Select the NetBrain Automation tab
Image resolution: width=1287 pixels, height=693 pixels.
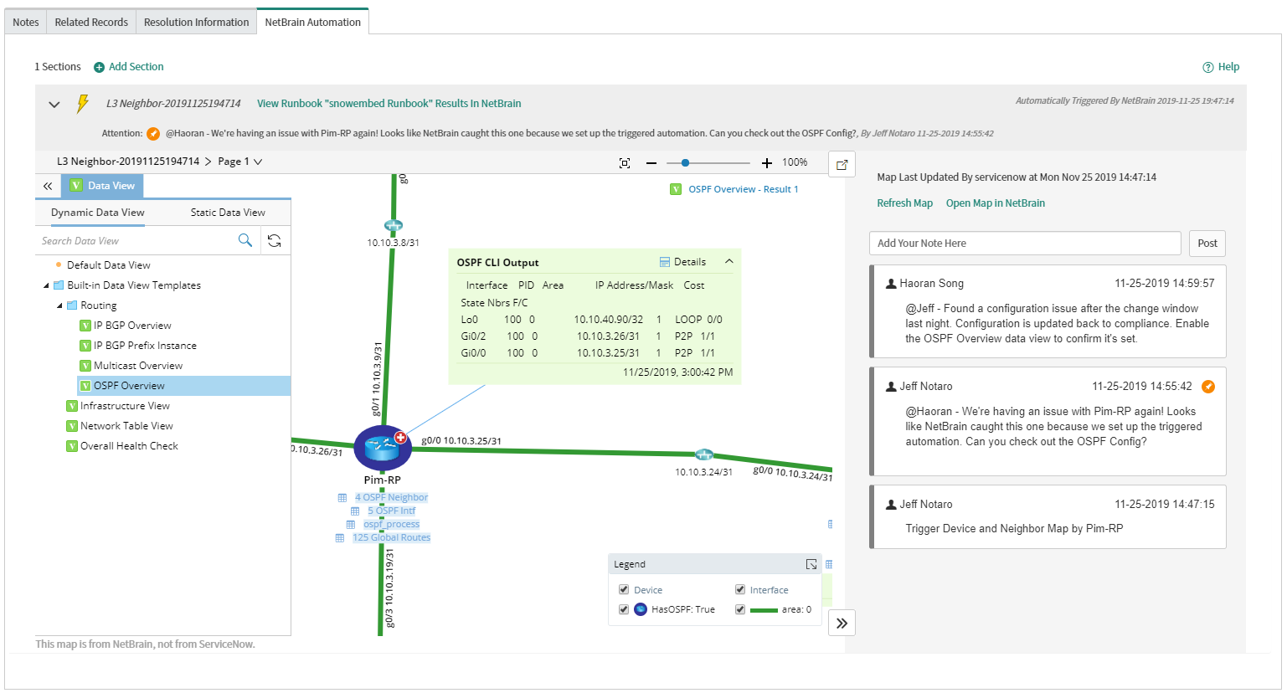[x=312, y=22]
